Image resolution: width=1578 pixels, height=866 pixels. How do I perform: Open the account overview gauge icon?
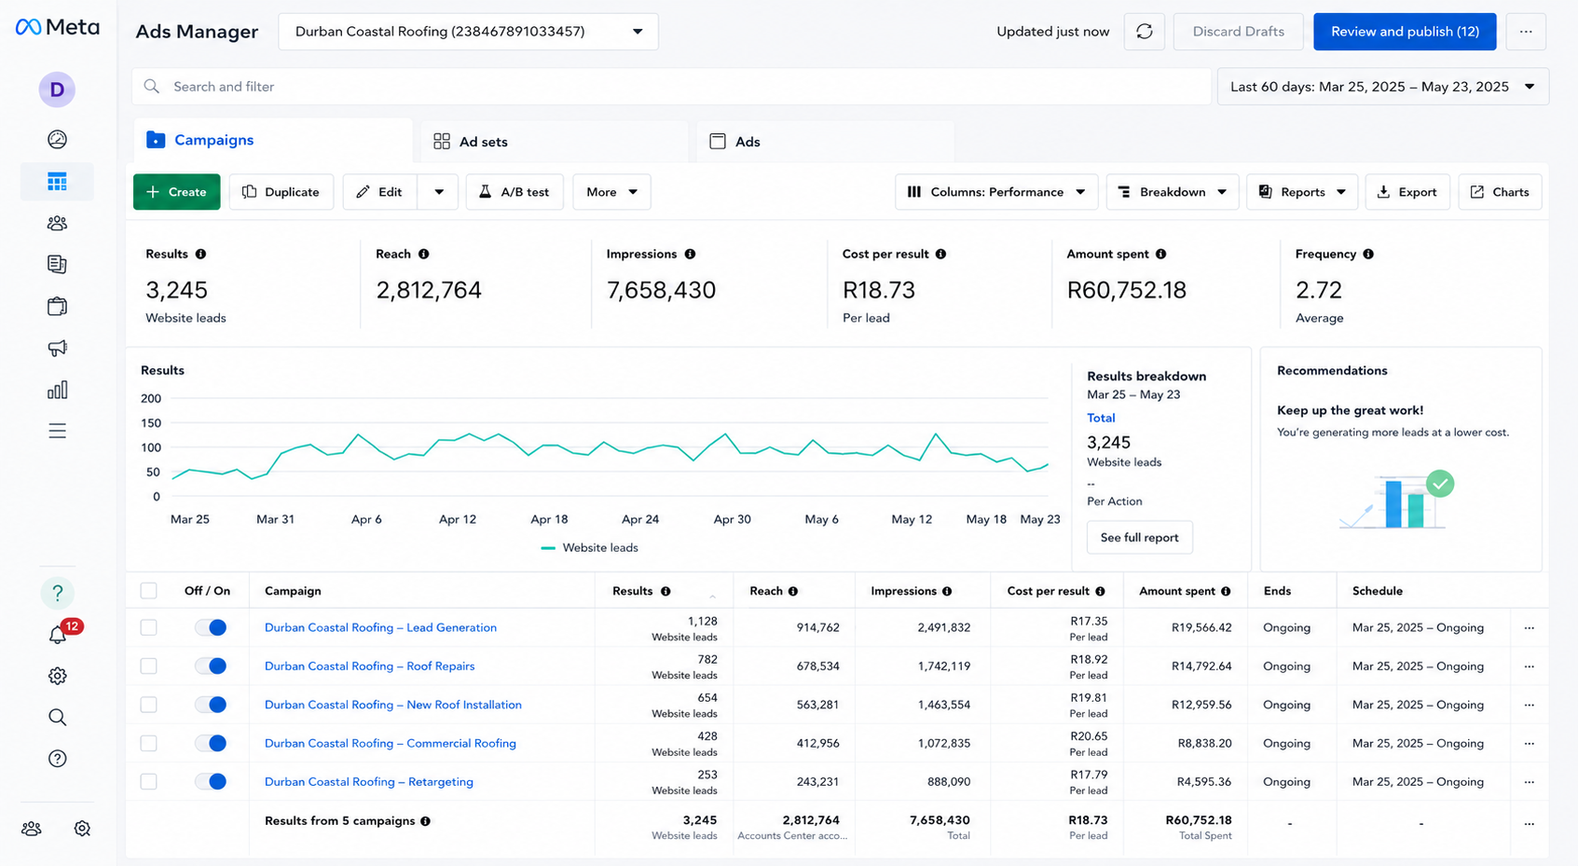pos(57,140)
